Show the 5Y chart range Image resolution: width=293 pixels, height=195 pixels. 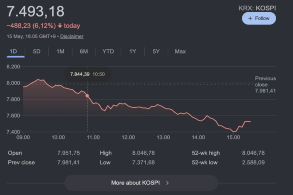[156, 51]
